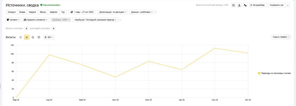The width and height of the screenshot is (296, 106).
Task: Open the Как использовать link
Action: point(52,5)
